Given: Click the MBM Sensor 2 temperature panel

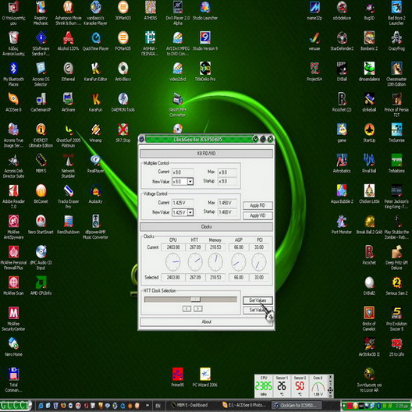Looking at the screenshot, I should tap(300, 385).
